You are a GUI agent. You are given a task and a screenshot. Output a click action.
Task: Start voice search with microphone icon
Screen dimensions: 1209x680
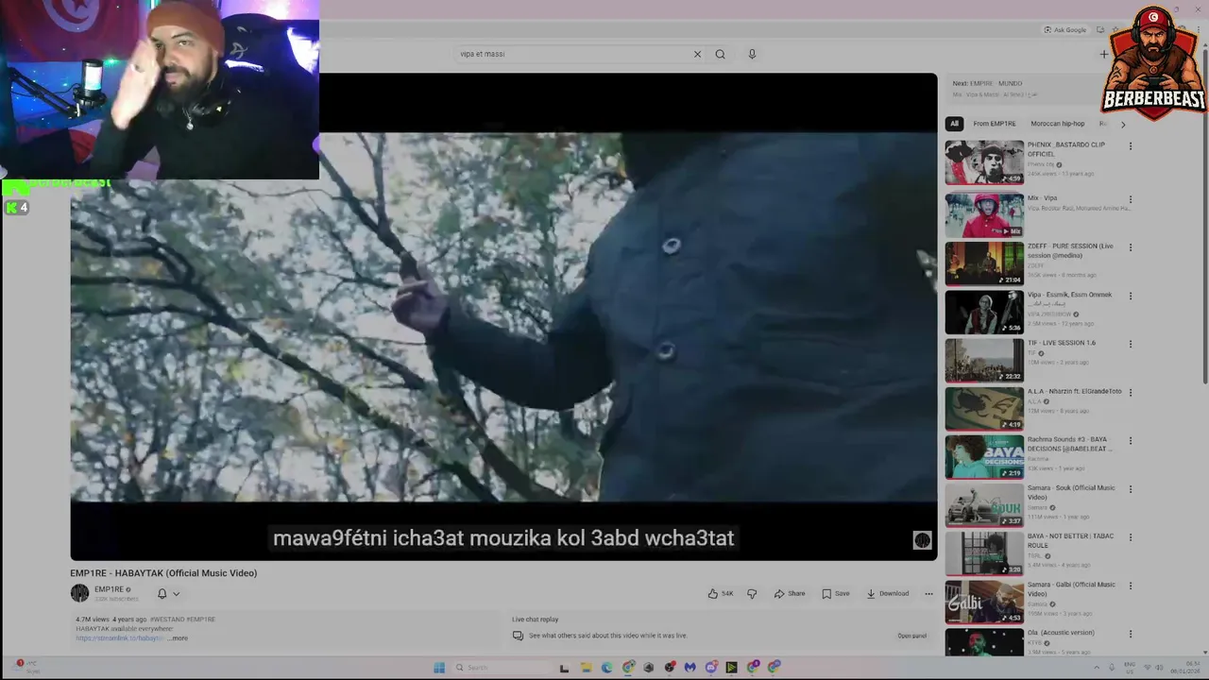pyautogui.click(x=752, y=54)
